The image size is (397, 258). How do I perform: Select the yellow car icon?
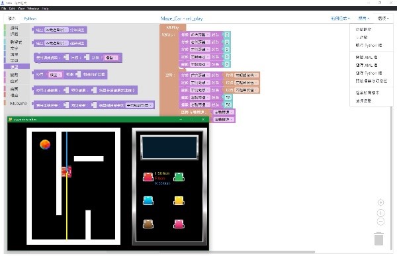pos(179,200)
